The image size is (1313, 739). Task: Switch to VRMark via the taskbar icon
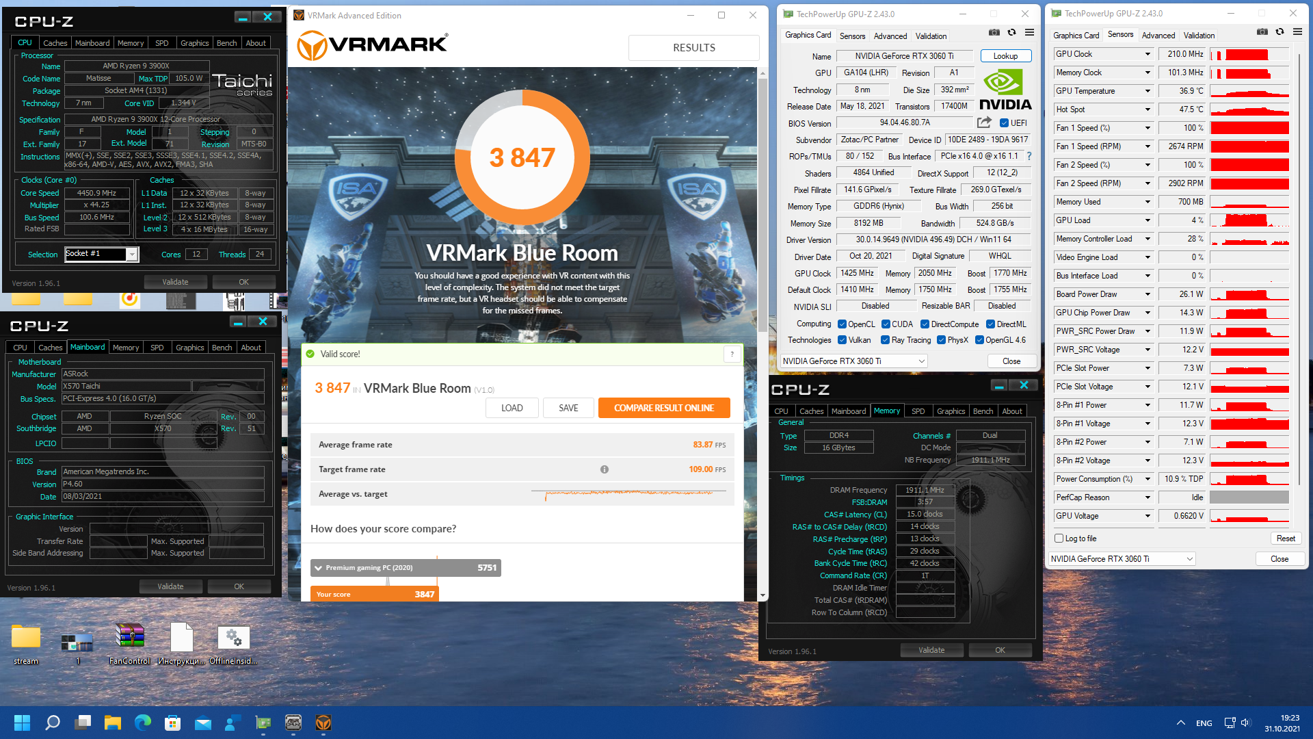pyautogui.click(x=323, y=723)
